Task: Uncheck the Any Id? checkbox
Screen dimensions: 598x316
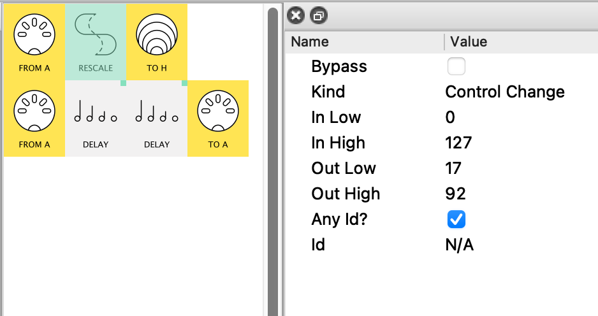Action: 456,219
